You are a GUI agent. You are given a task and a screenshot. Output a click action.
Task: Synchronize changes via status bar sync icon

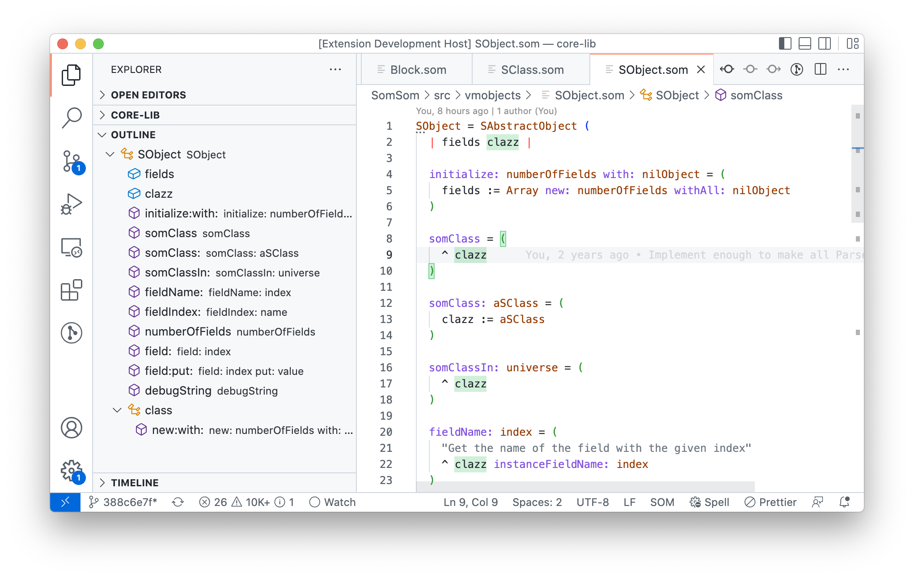pos(178,502)
